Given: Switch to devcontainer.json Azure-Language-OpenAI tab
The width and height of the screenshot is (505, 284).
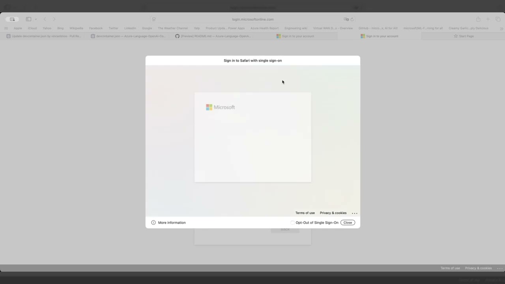Looking at the screenshot, I should (x=128, y=36).
